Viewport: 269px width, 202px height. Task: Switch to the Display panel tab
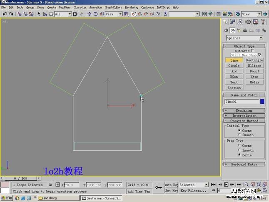coord(256,22)
